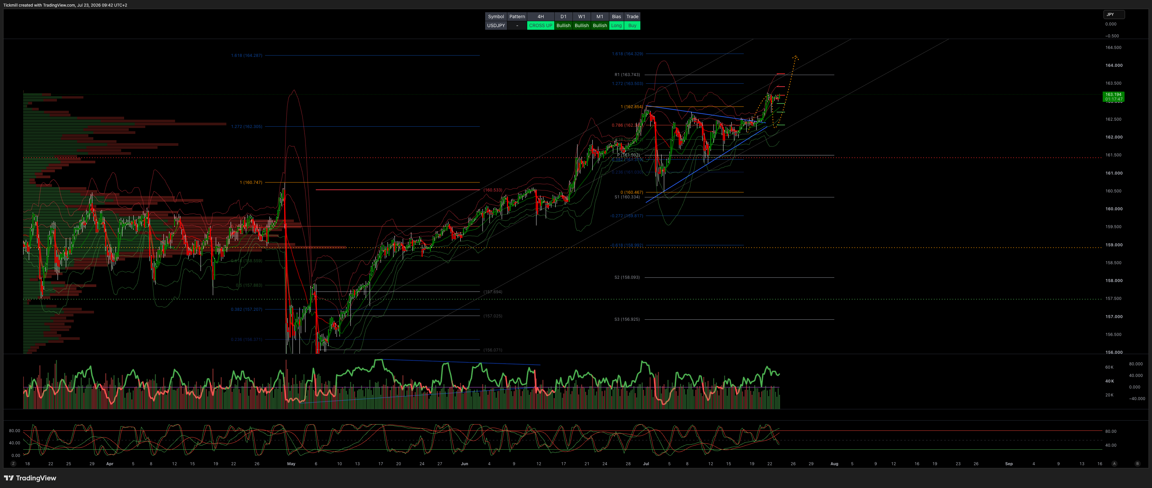Click the Bullish cell under W1

tap(581, 25)
